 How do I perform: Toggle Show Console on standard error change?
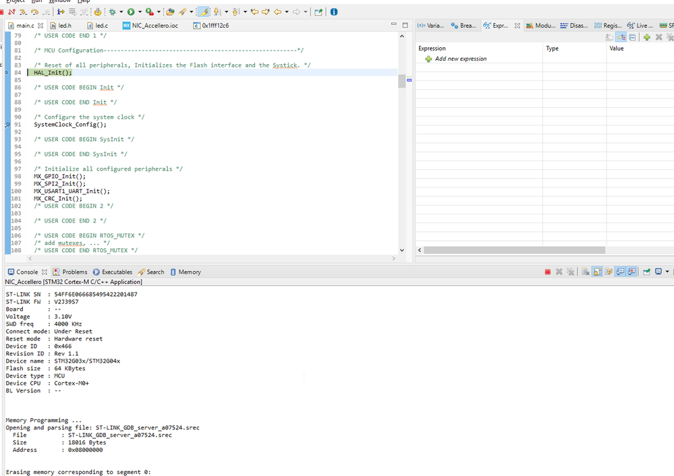coord(631,272)
